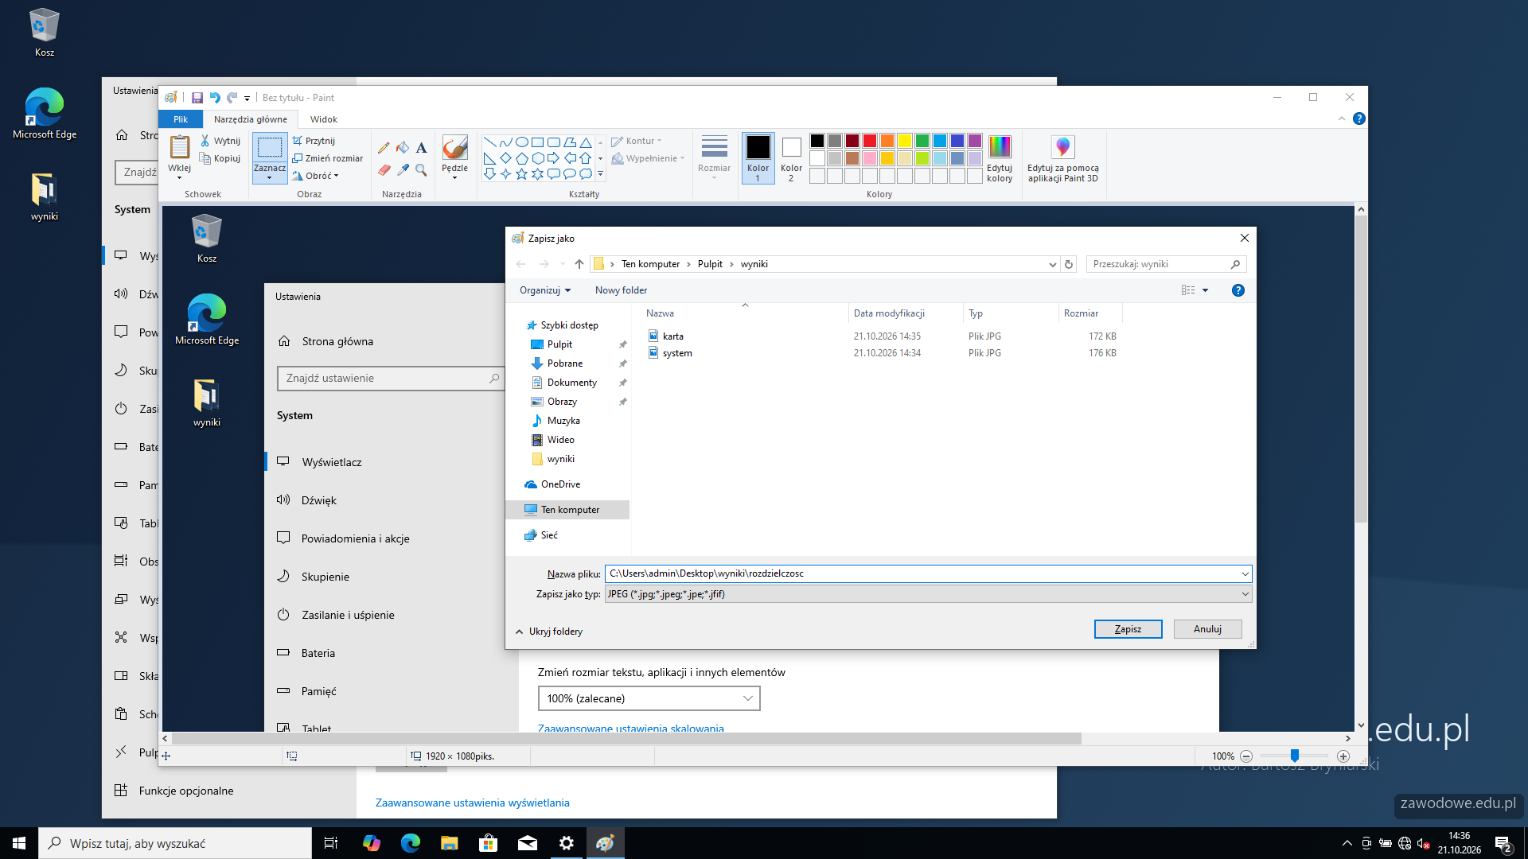Select the Fill with color bucket tool
The height and width of the screenshot is (859, 1528).
pyautogui.click(x=403, y=148)
